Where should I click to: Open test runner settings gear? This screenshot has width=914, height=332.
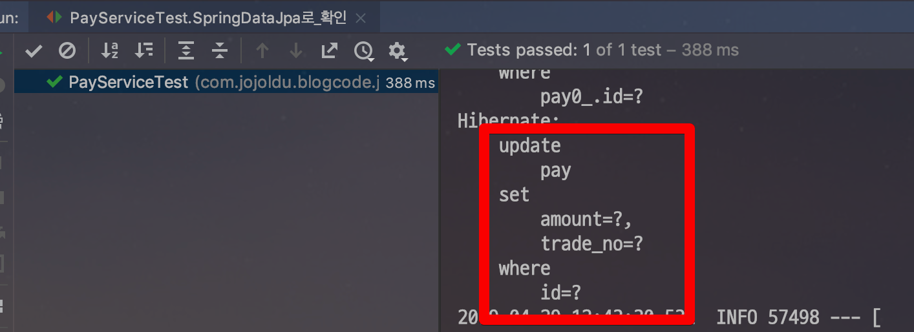tap(397, 51)
